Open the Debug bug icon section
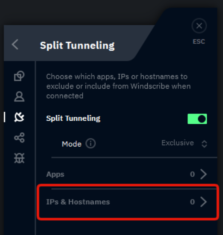223x235 pixels. (x=19, y=158)
